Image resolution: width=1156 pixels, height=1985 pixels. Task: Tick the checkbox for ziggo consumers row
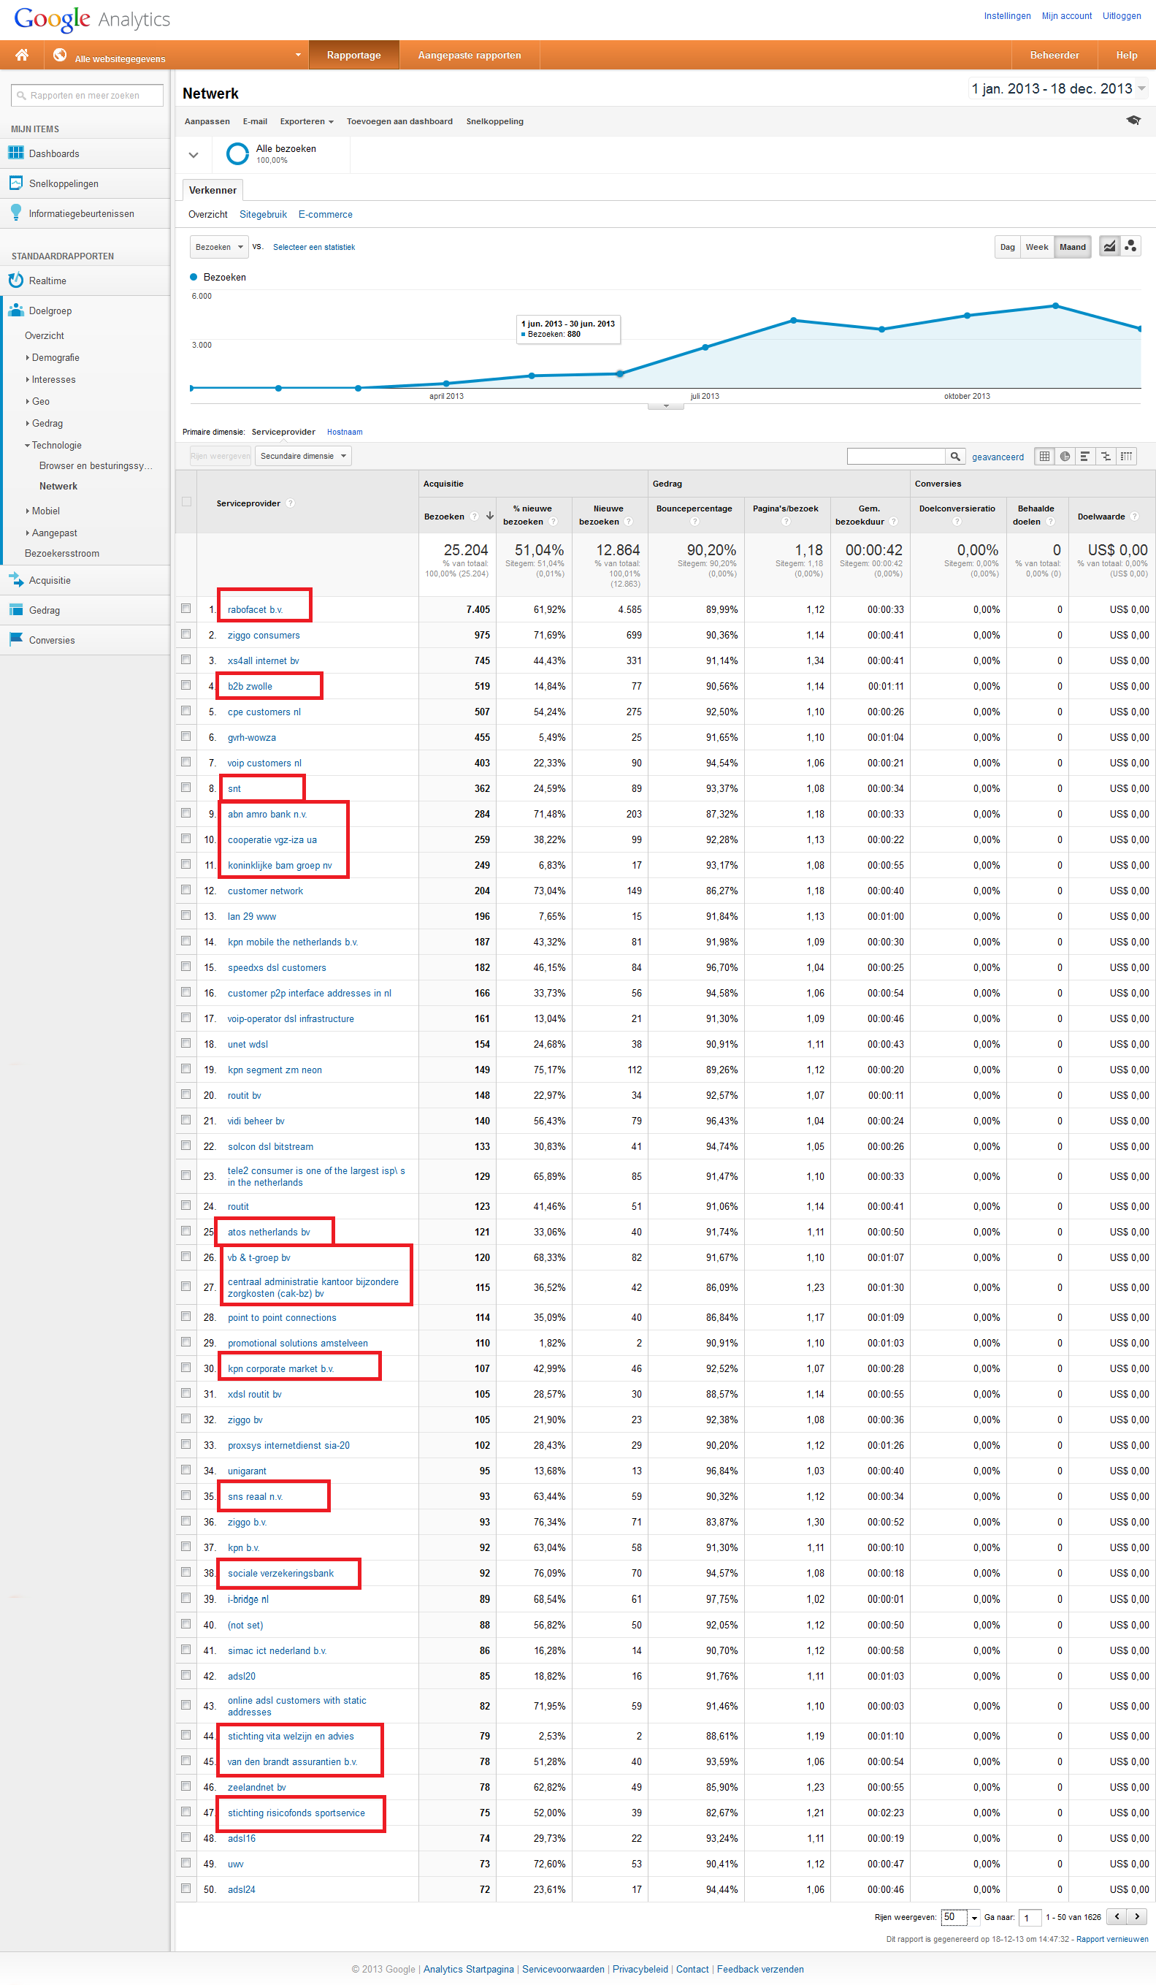point(185,634)
